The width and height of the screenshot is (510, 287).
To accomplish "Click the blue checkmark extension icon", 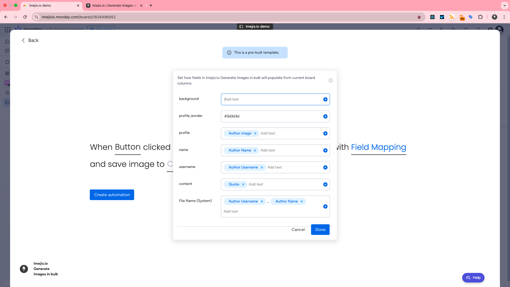I will pos(442,17).
